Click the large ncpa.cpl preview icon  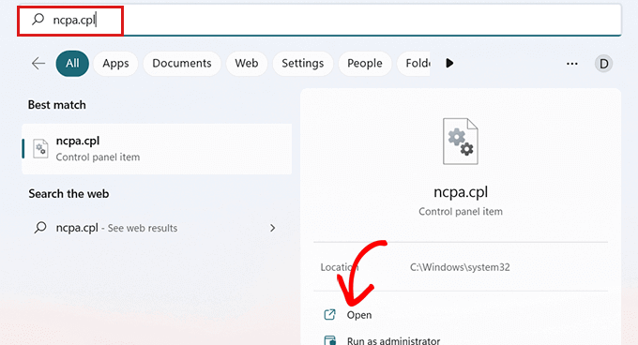coord(460,142)
